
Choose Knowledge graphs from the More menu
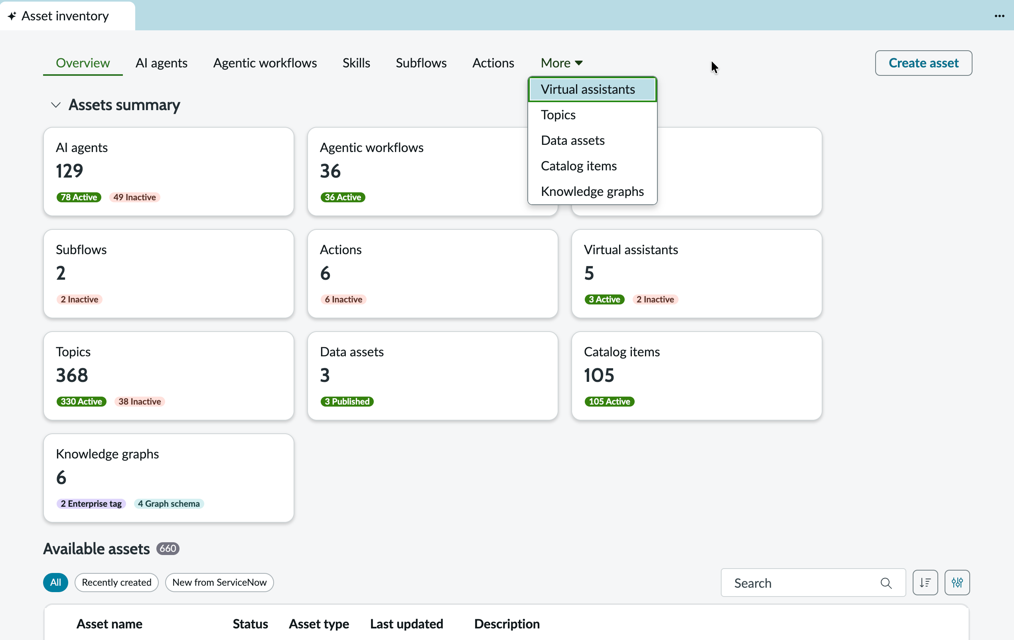coord(592,191)
